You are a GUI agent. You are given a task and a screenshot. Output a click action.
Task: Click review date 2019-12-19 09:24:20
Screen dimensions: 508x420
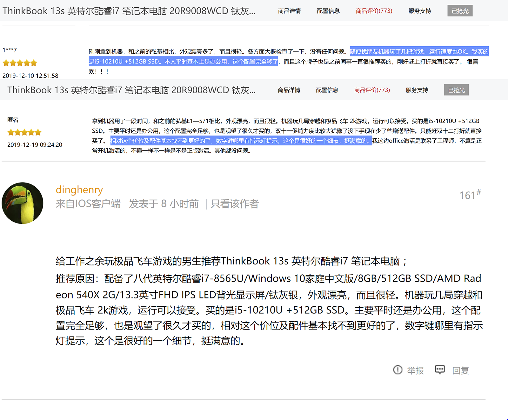tap(35, 145)
